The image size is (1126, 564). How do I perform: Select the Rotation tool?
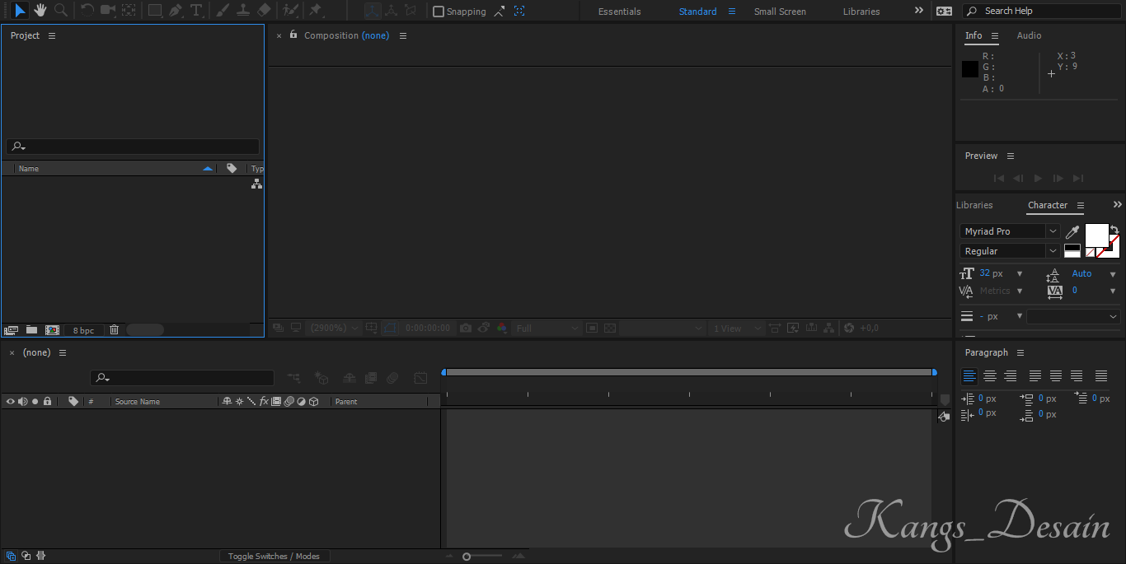tap(87, 11)
